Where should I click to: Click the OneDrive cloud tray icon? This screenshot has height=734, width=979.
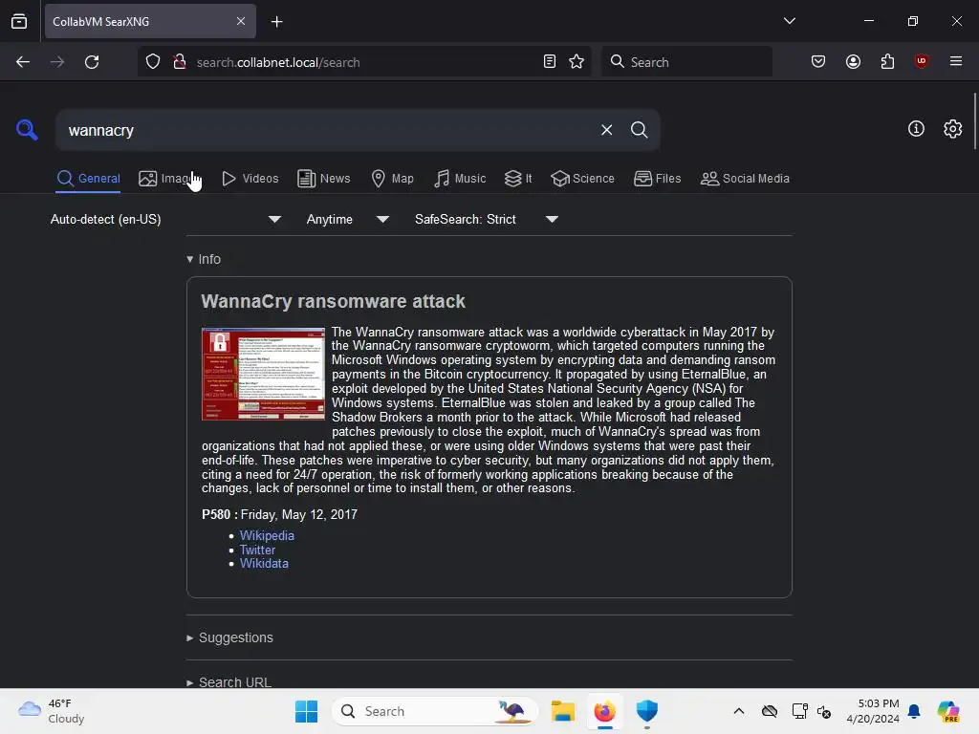(x=770, y=711)
